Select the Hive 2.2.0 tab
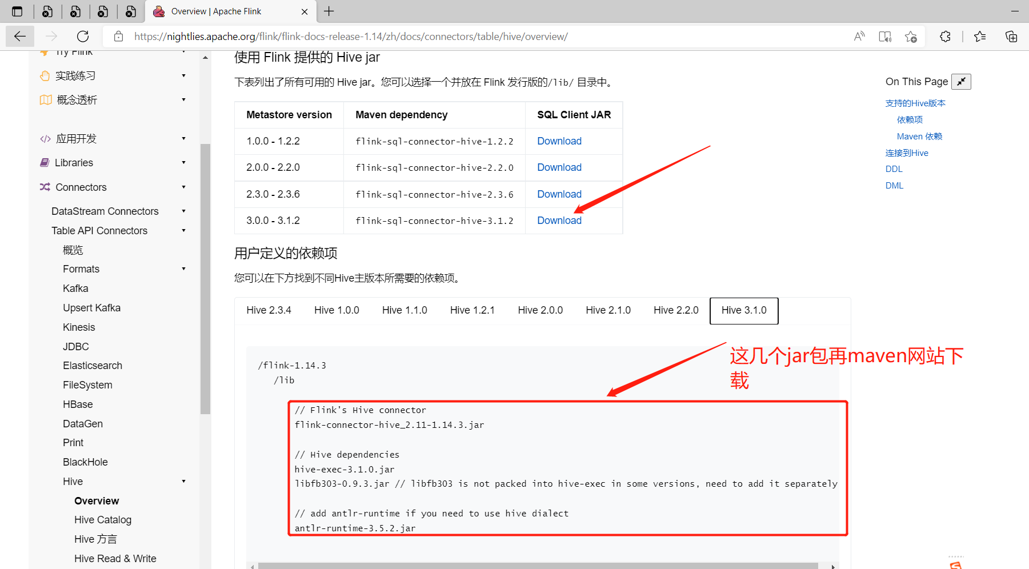 coord(676,310)
